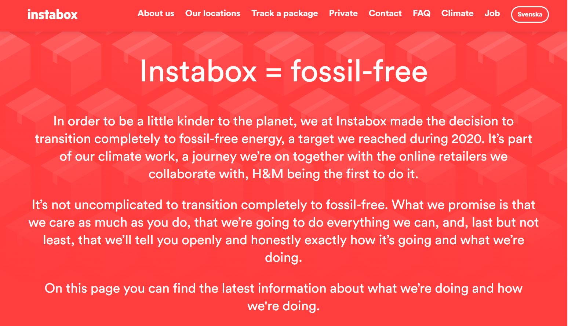Select the Private menu item
Screen dimensions: 568x326
tap(343, 13)
